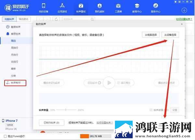This screenshot has width=195, height=140.
Task: Select 爱思铃声 bell item in sidebar
Action: click(x=13, y=34)
